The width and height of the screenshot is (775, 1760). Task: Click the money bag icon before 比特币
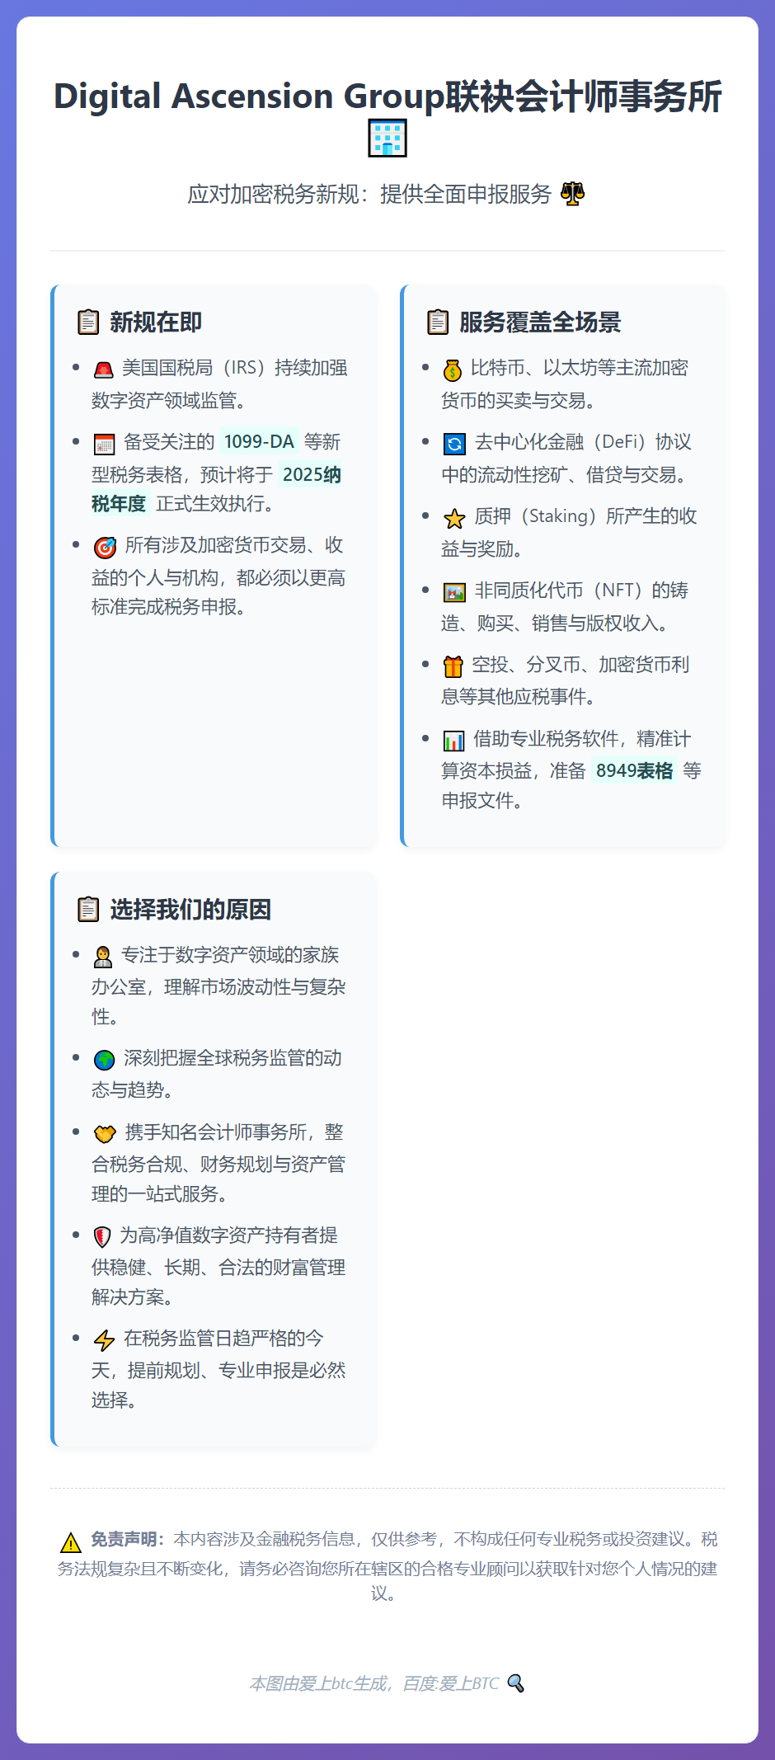coord(452,369)
